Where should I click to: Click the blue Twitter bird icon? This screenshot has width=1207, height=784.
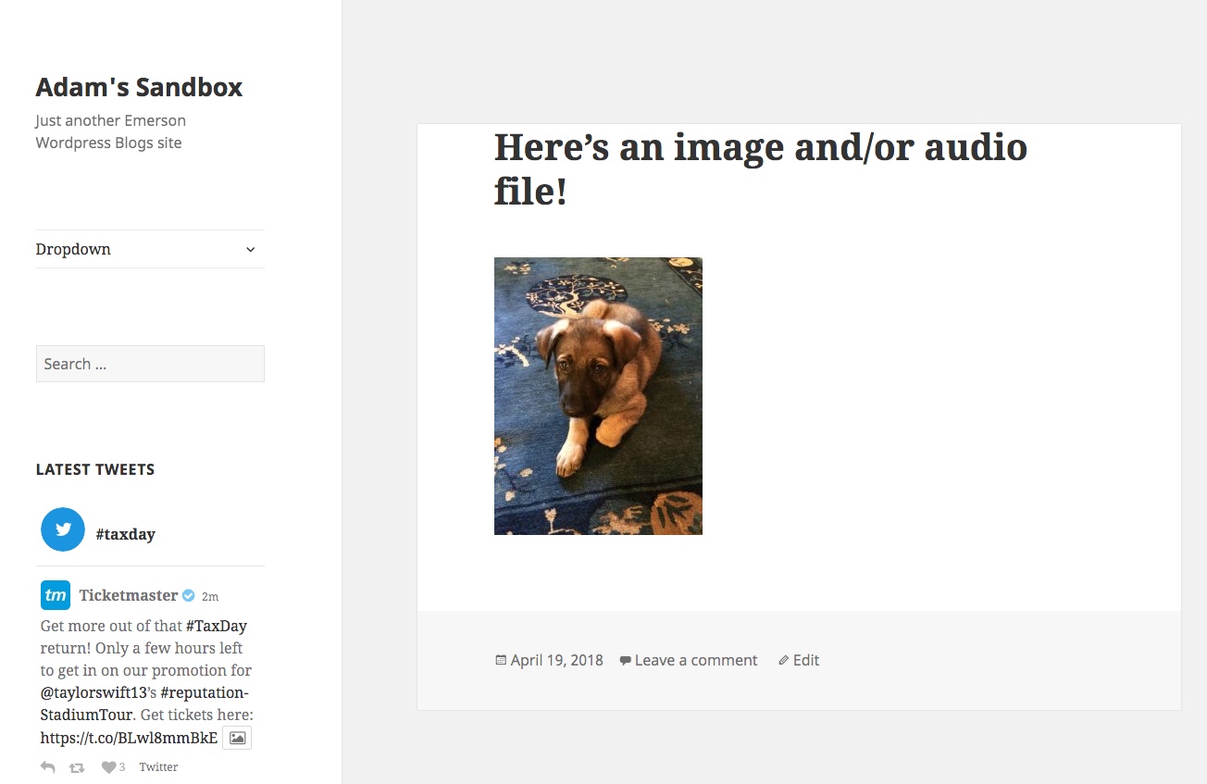pyautogui.click(x=63, y=529)
